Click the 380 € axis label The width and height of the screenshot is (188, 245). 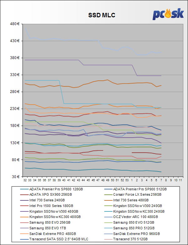(15, 58)
